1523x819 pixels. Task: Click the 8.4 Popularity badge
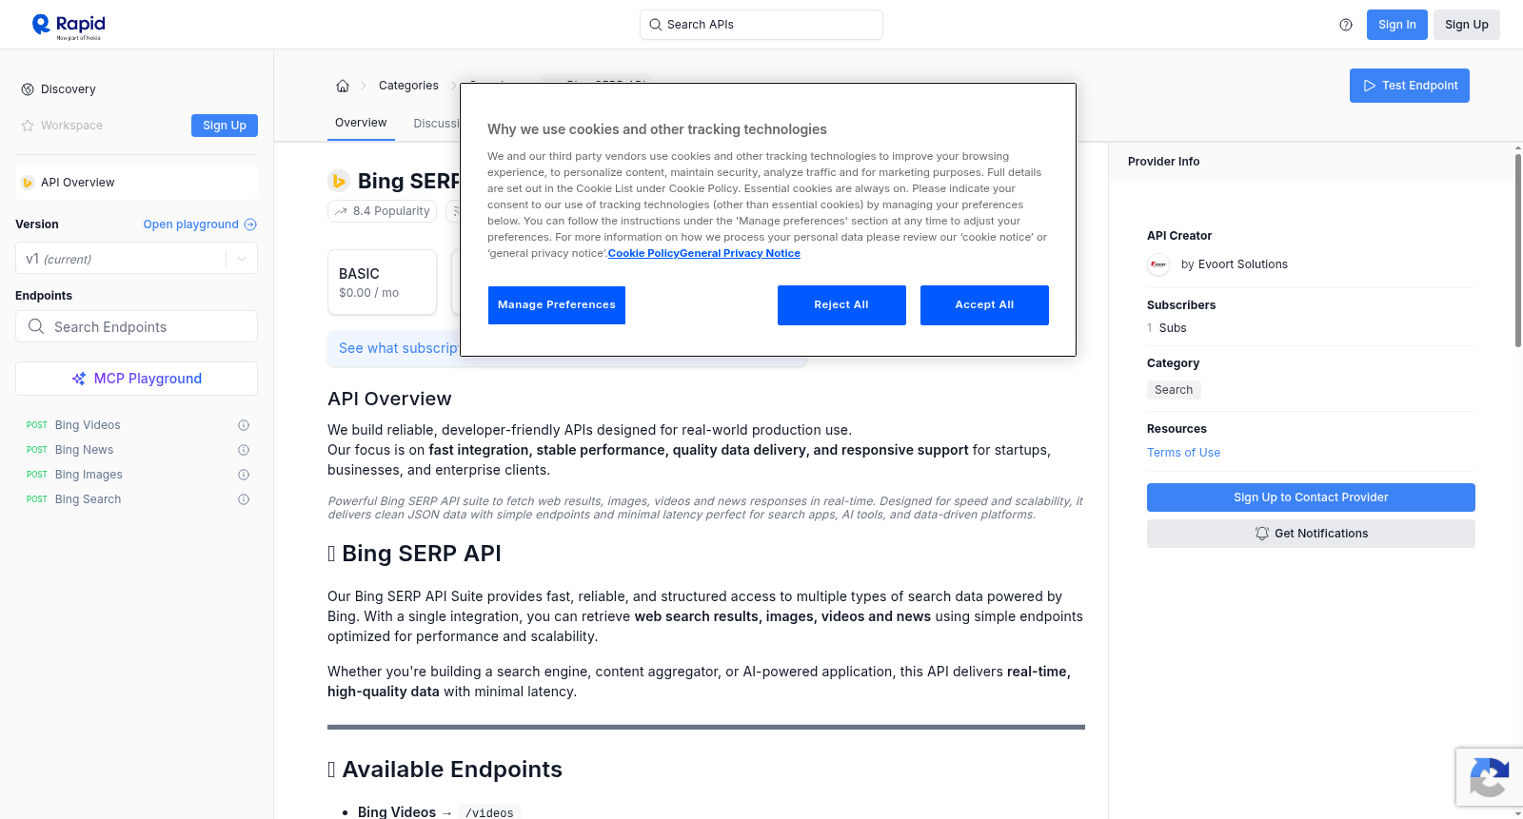[382, 211]
